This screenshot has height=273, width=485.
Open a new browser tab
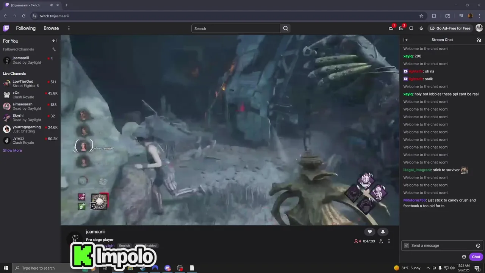tap(67, 5)
